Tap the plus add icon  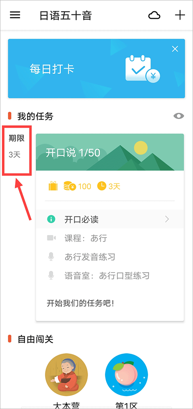pyautogui.click(x=180, y=15)
